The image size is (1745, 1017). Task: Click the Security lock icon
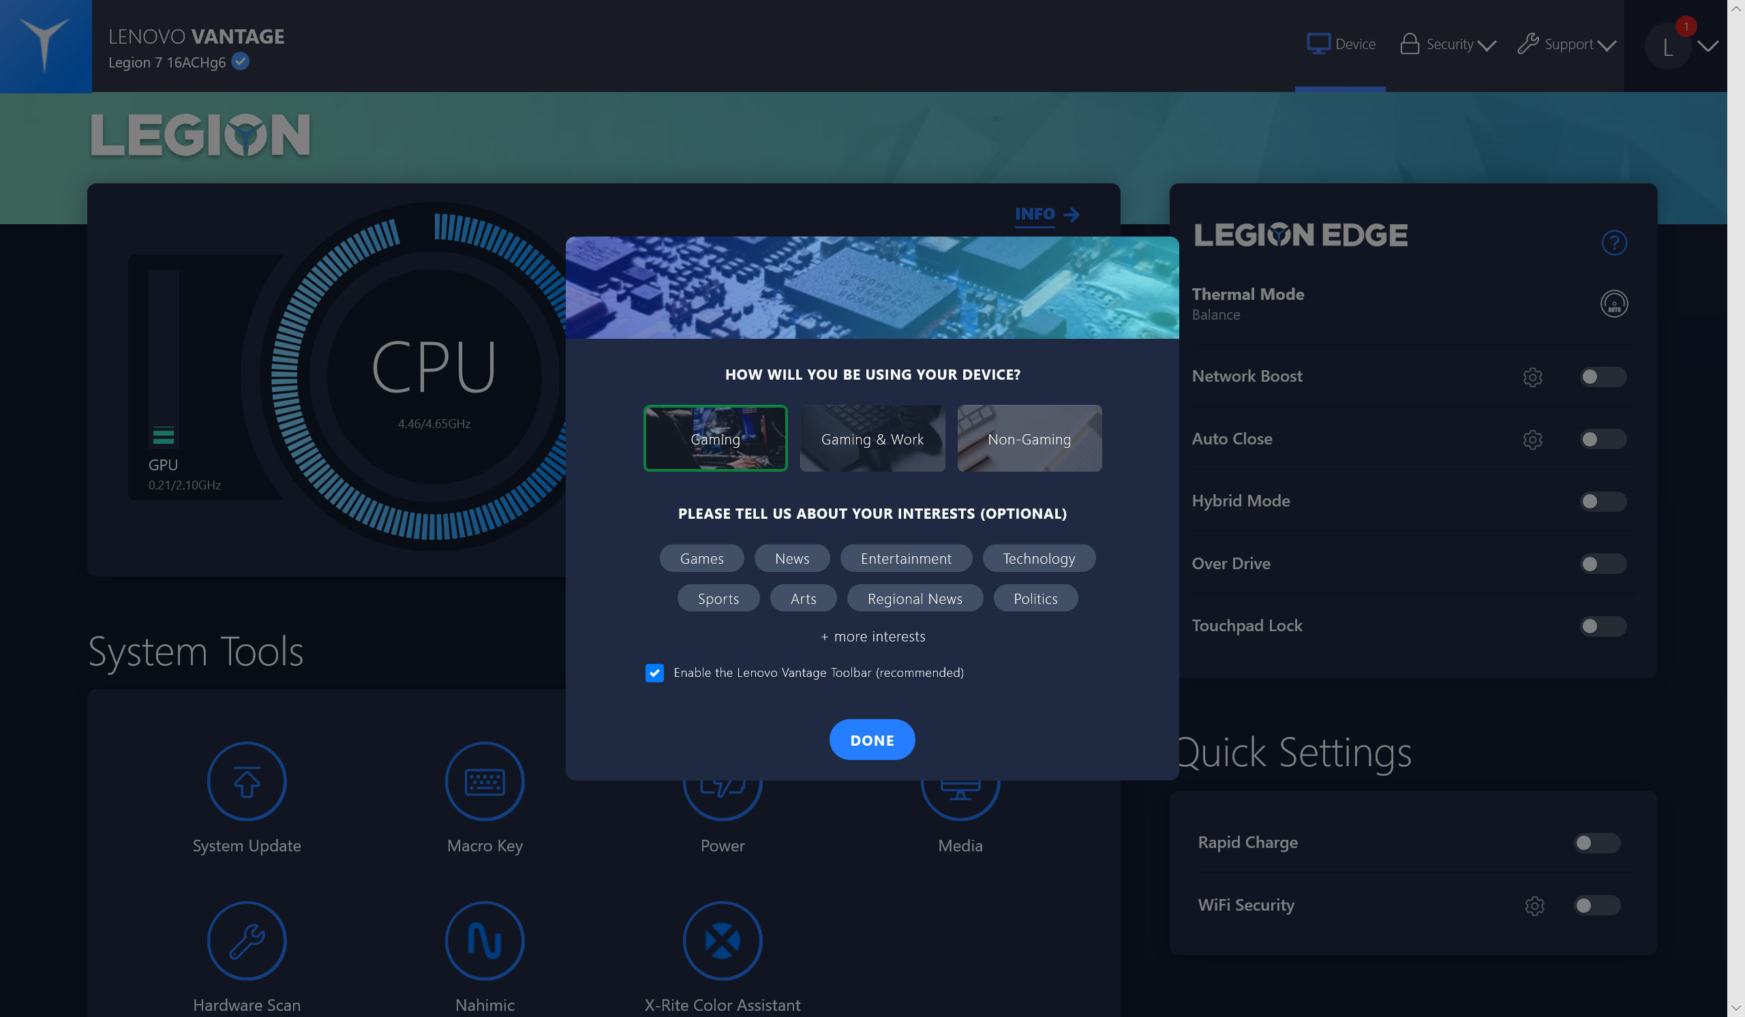tap(1409, 44)
